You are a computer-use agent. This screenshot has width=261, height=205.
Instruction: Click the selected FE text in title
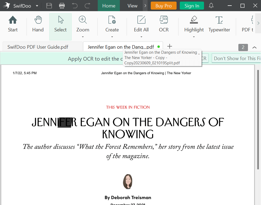click(65, 122)
